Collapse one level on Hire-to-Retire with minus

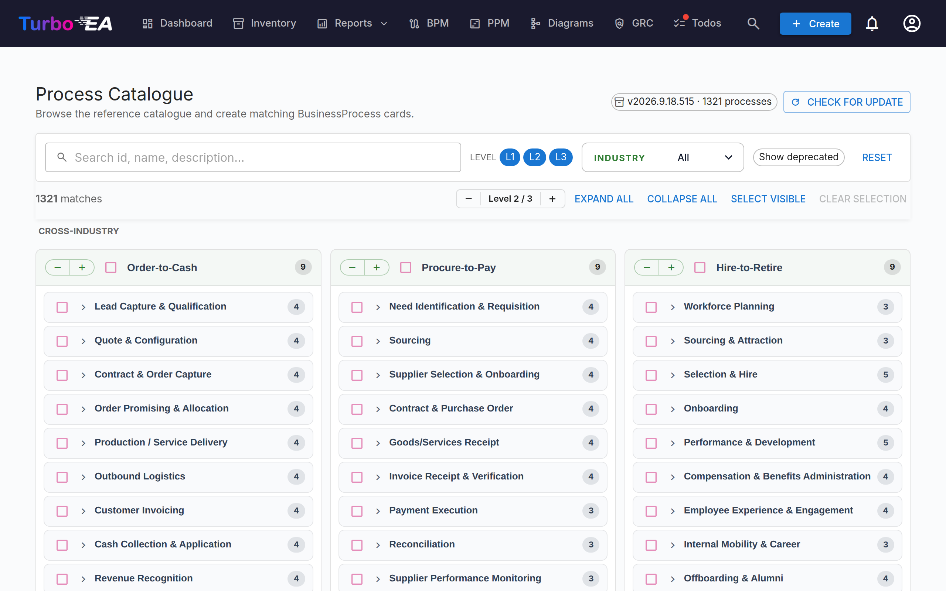tap(647, 267)
